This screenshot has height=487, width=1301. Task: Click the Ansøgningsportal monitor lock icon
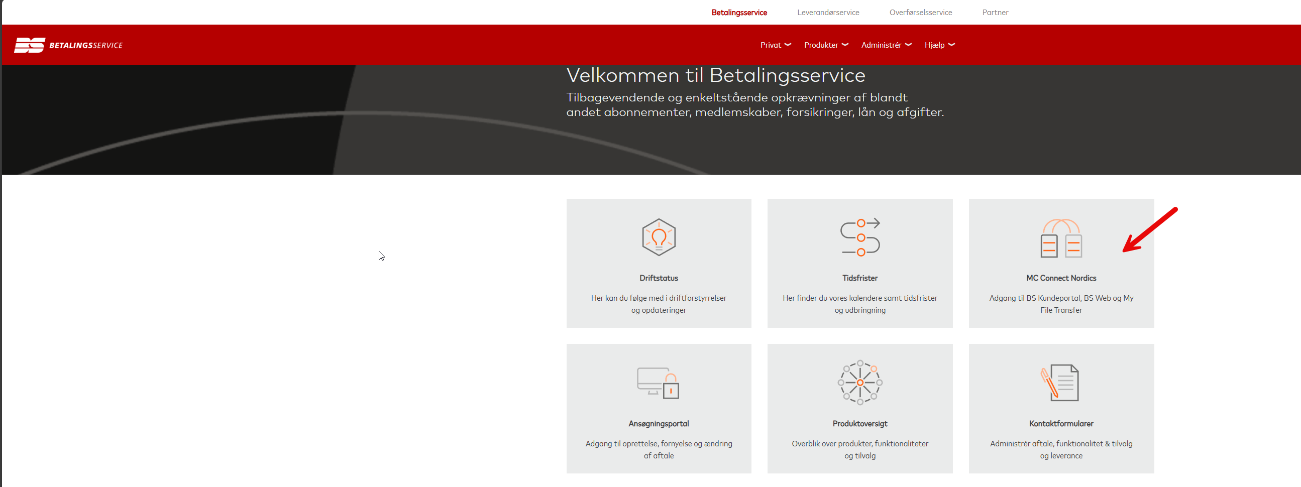[x=658, y=383]
